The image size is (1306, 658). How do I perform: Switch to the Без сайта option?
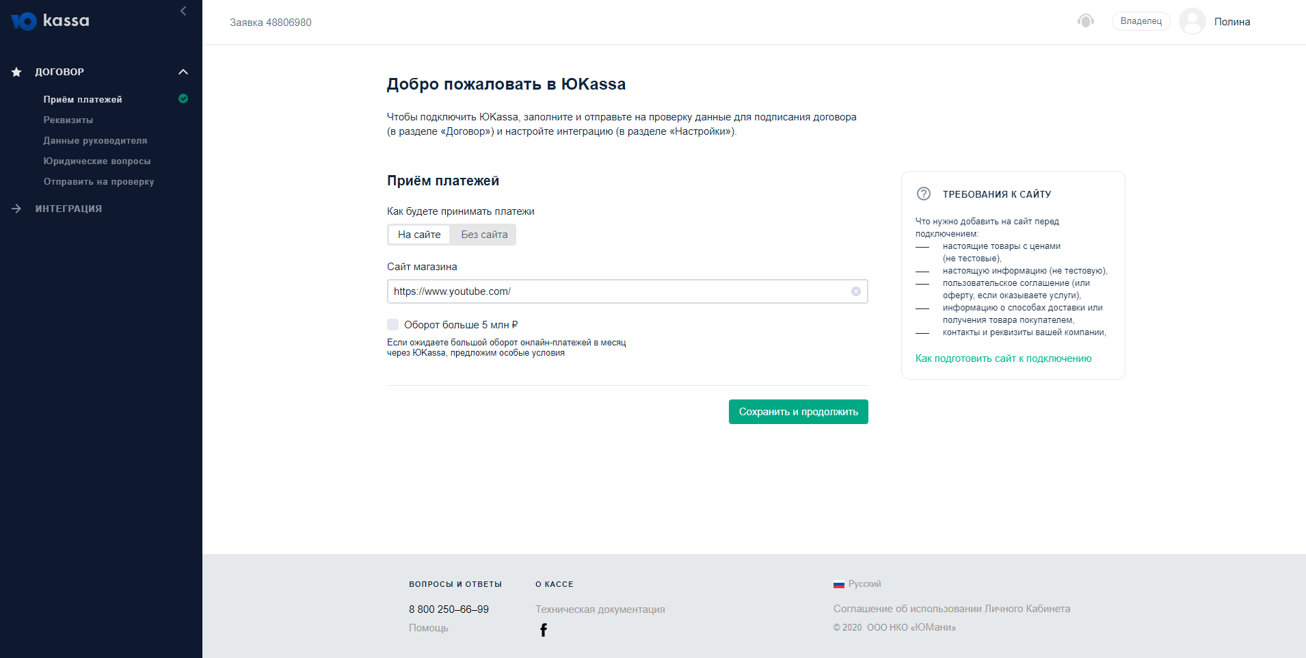(484, 235)
